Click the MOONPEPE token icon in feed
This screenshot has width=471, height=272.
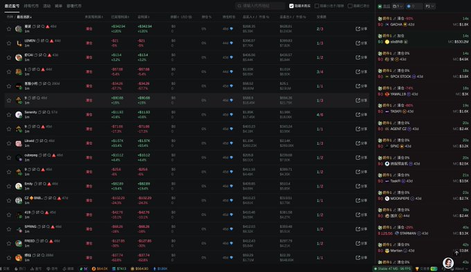[387, 199]
